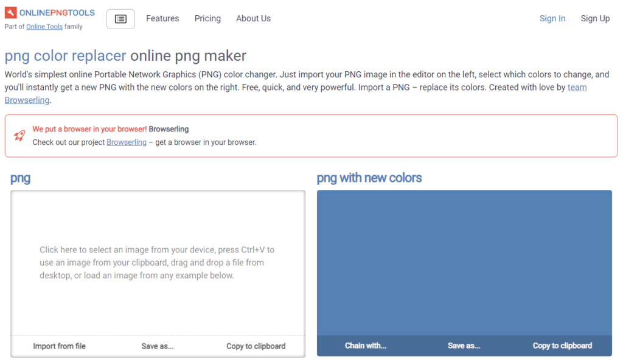The width and height of the screenshot is (623, 362).
Task: Click the ONLINEPNGTOOLS brand name
Action: 57,13
